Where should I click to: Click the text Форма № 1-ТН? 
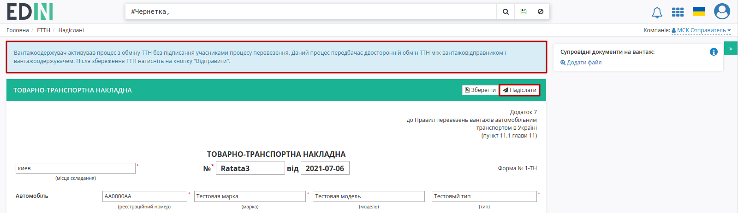pyautogui.click(x=517, y=168)
